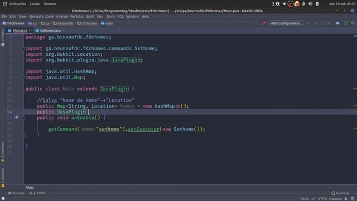
Task: Open the Help menu
Action: click(145, 16)
